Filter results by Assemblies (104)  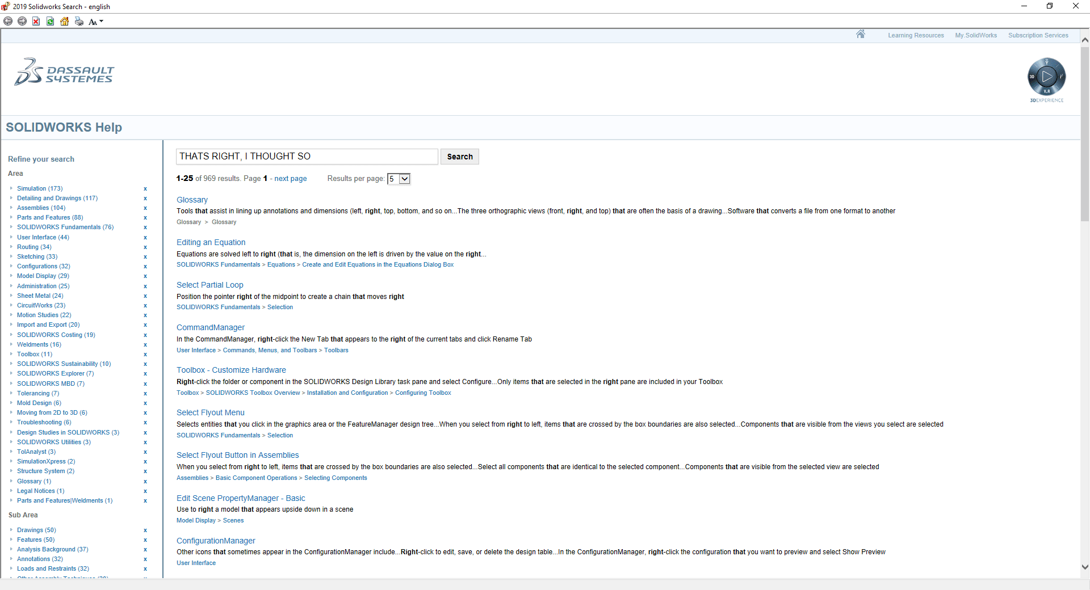(41, 208)
